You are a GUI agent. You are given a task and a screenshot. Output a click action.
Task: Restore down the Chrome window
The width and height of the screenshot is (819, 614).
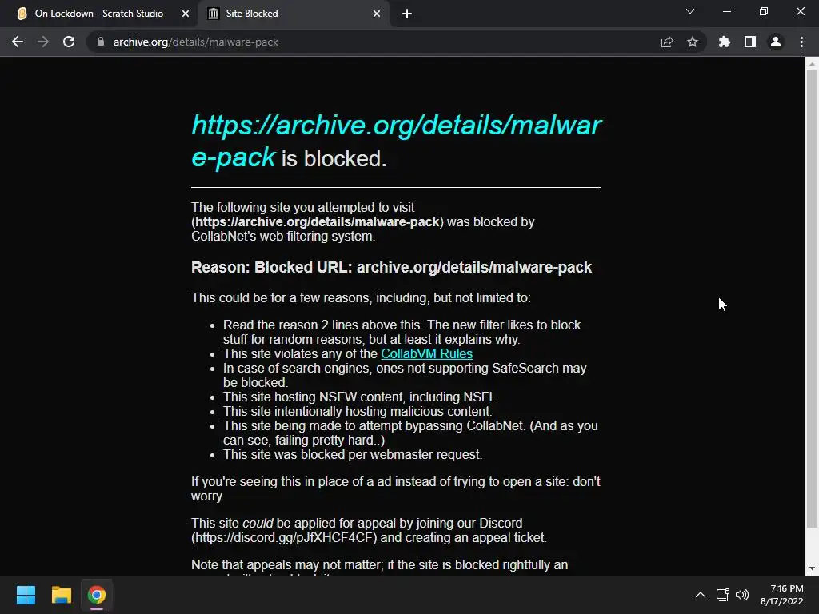click(764, 11)
